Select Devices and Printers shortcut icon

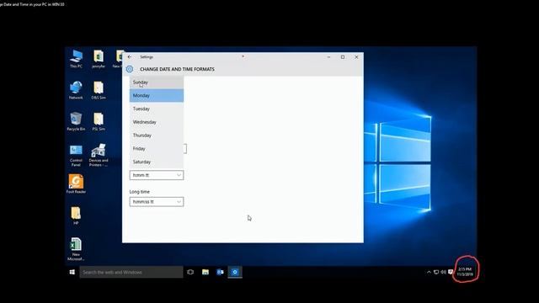pos(99,155)
